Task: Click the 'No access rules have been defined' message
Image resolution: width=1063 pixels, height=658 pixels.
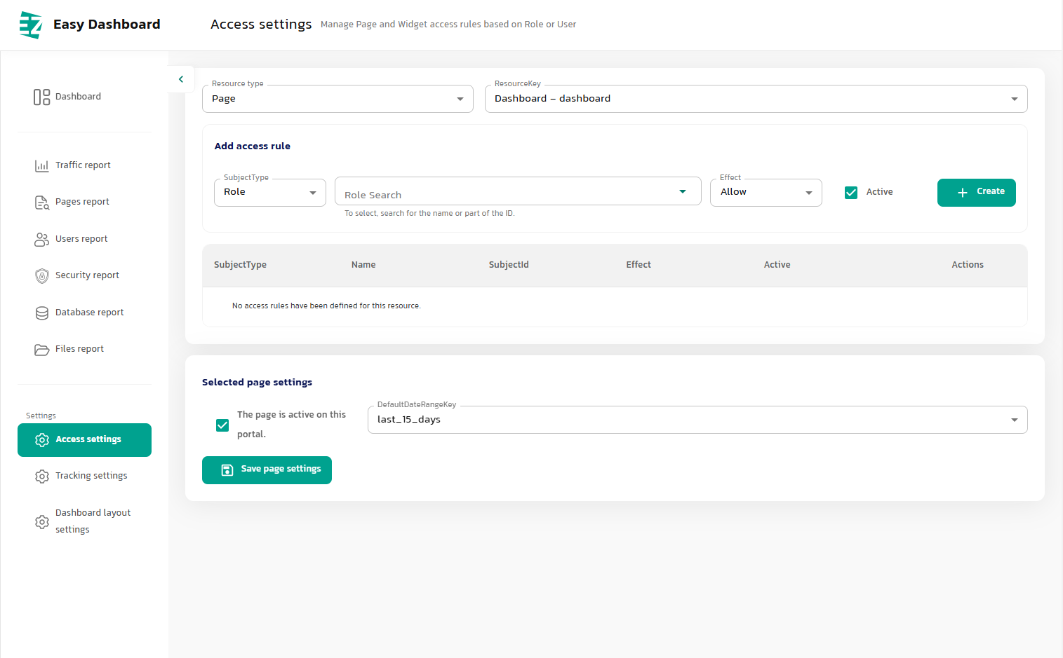Action: pos(326,306)
